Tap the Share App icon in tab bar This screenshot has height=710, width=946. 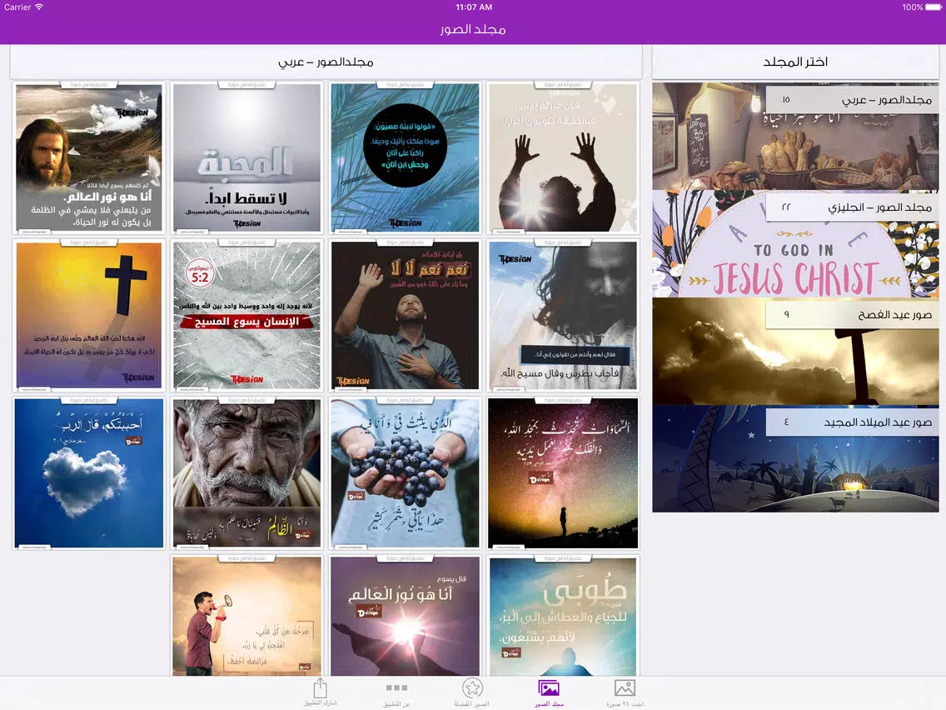click(x=321, y=692)
